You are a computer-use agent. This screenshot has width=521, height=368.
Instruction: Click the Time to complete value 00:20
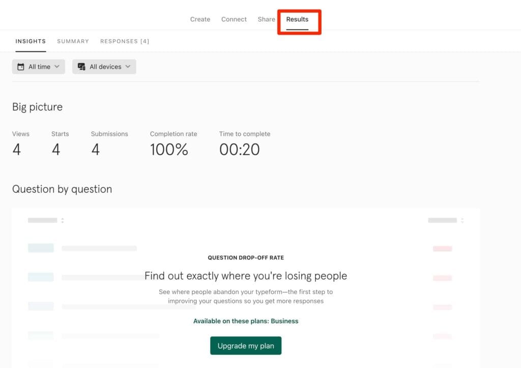(240, 149)
